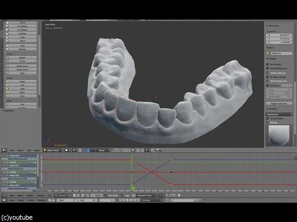
Task: Open the 3D view View menu
Action: click(x=12, y=150)
